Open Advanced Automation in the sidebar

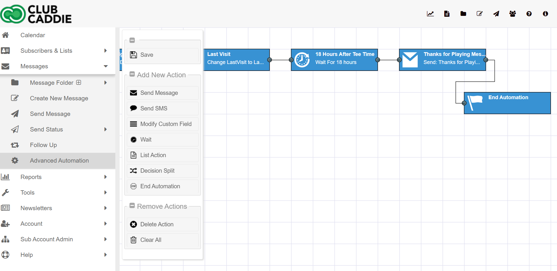click(x=59, y=161)
